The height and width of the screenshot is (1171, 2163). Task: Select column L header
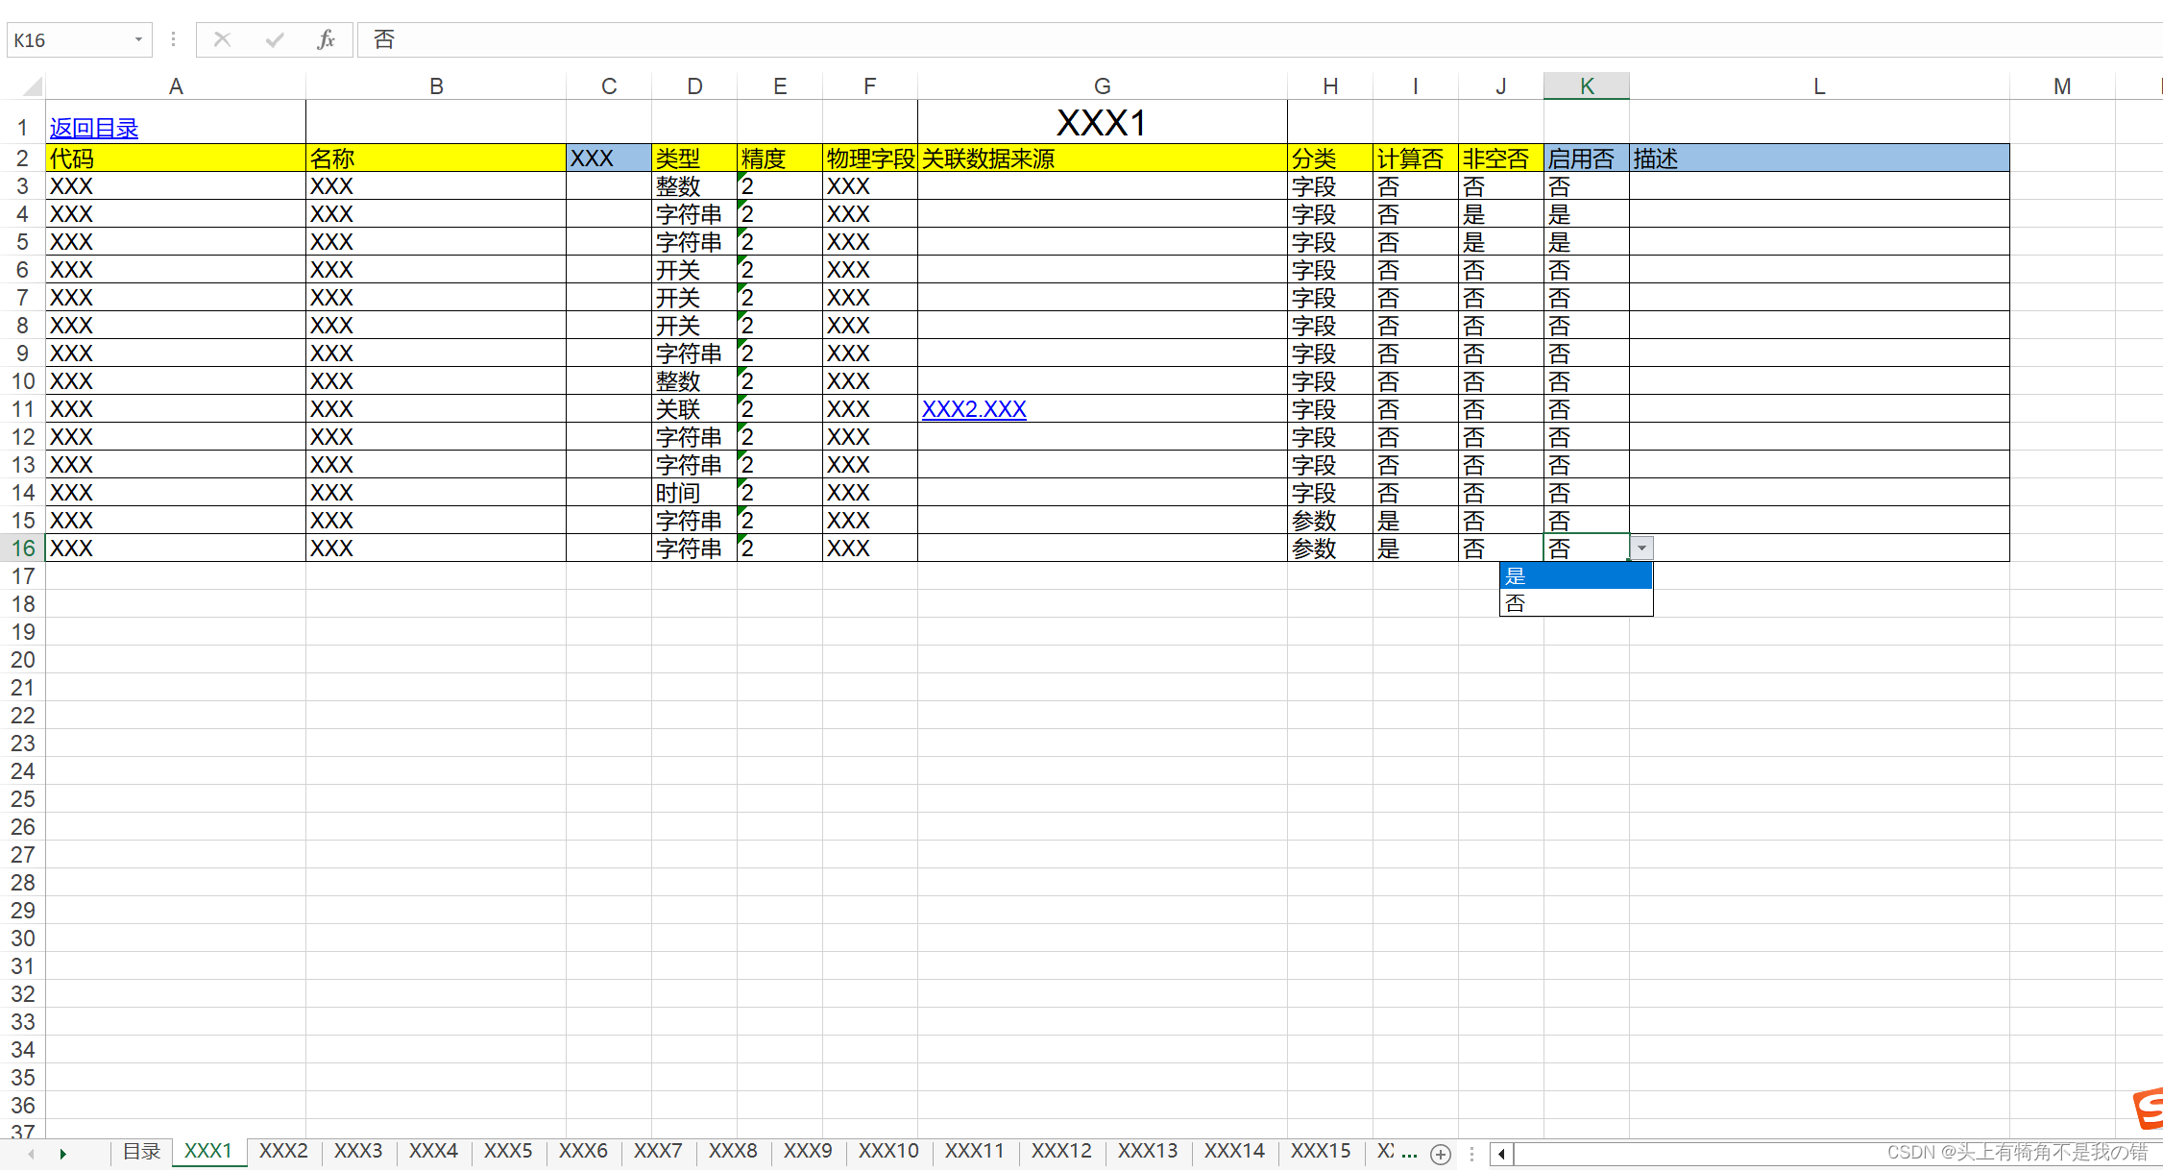coord(1819,86)
